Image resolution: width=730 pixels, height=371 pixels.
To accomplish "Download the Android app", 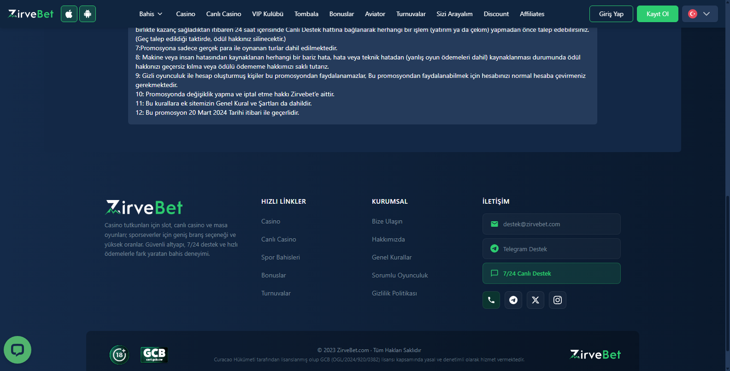I will [88, 14].
